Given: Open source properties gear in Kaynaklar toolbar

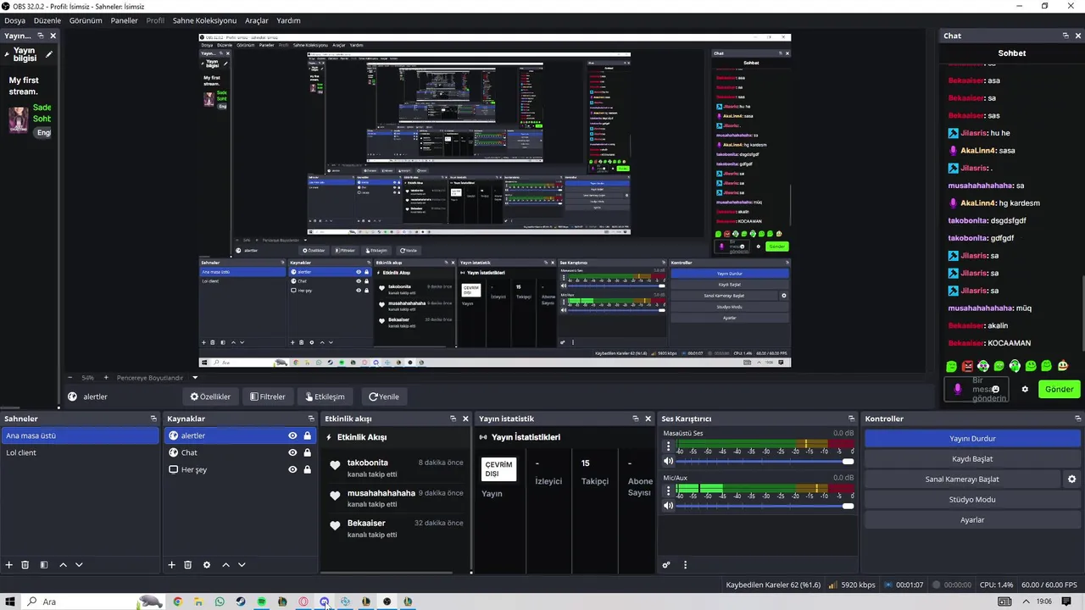Looking at the screenshot, I should click(x=206, y=565).
